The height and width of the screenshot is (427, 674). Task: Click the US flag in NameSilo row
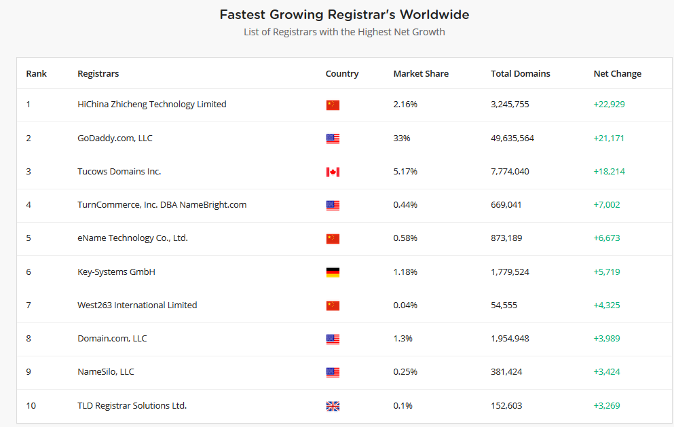tap(333, 373)
